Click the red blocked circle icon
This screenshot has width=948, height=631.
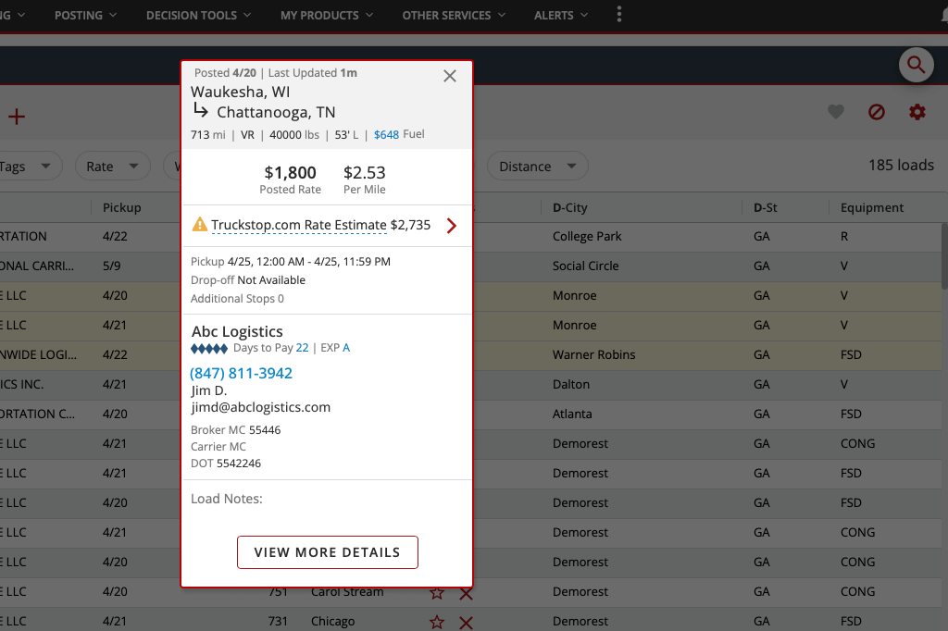click(x=877, y=112)
